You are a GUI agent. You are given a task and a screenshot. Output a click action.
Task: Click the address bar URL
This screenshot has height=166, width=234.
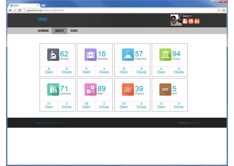(x=46, y=10)
